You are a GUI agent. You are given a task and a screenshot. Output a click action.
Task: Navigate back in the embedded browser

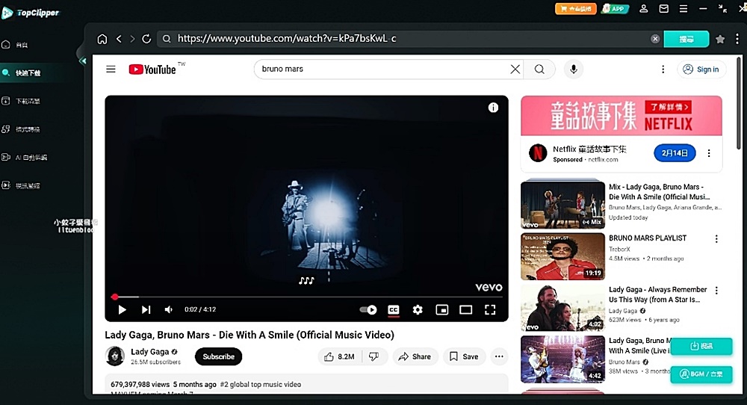tap(119, 39)
